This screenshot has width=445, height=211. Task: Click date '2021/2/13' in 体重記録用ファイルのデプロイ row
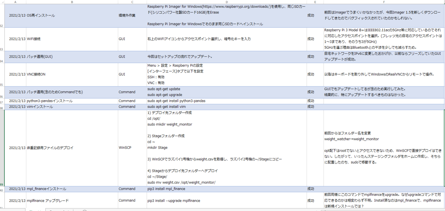coord(15,148)
